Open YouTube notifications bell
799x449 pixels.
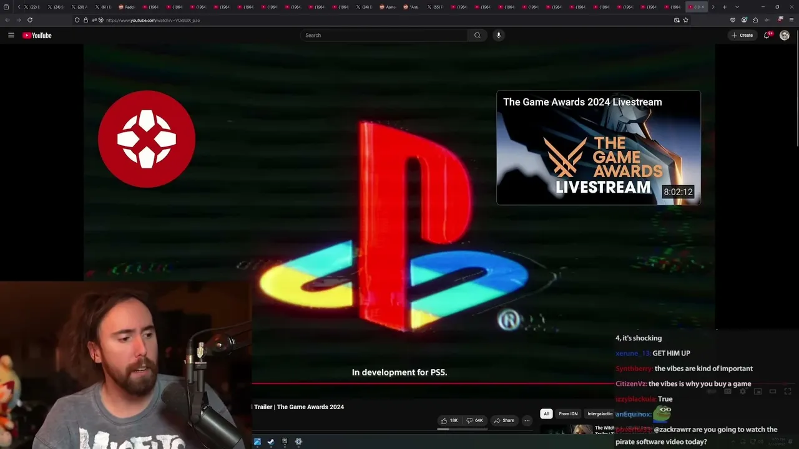[x=767, y=35]
